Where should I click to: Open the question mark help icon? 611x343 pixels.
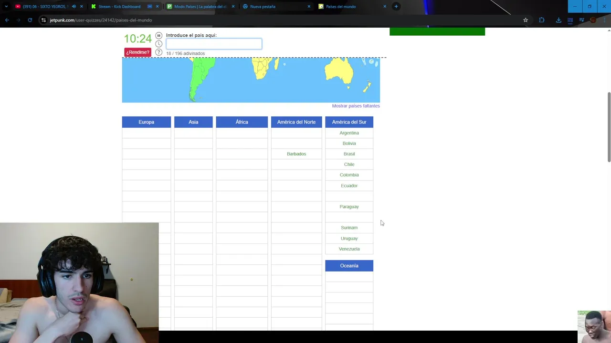coord(159,52)
